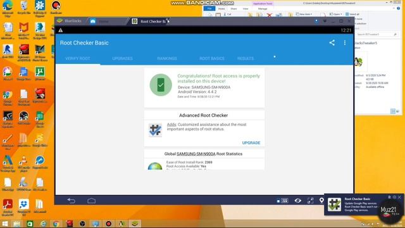Switch to RANKINGS tab
Viewport: 405px width, 228px height.
click(167, 58)
